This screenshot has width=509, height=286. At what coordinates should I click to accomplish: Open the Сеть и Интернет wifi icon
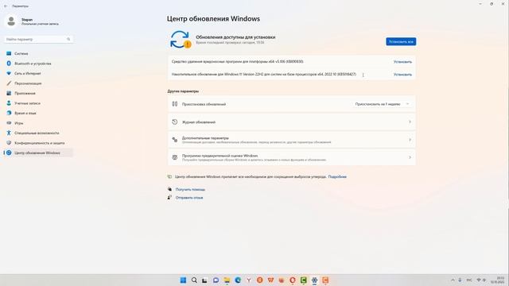pos(9,73)
